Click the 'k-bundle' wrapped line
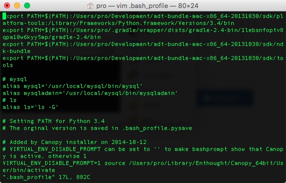286x183 pixels. 17,51
